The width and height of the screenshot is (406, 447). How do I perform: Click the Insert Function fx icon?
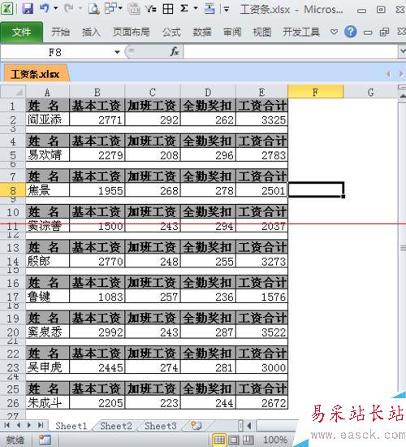pyautogui.click(x=174, y=52)
